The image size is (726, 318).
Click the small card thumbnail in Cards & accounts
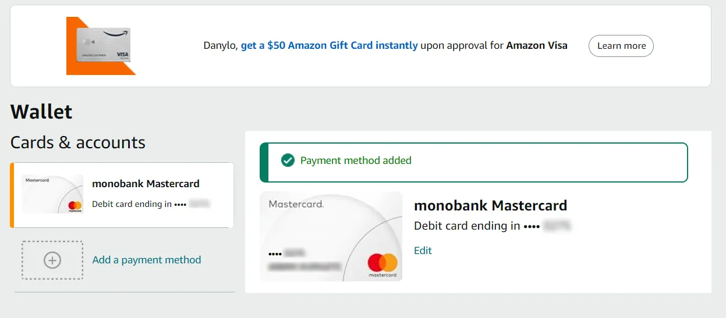[52, 194]
